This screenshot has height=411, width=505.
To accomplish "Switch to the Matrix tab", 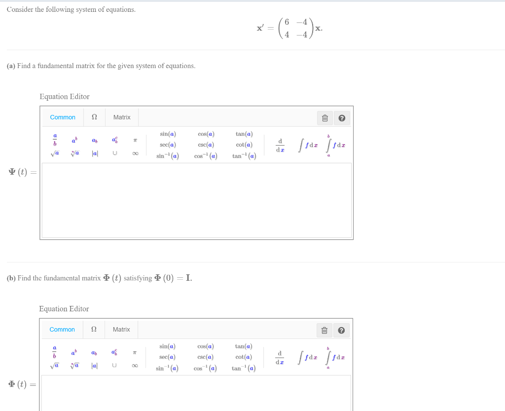I will click(121, 117).
